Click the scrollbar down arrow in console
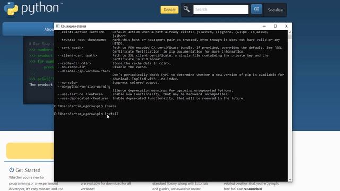The height and width of the screenshot is (191, 340). 290,180
